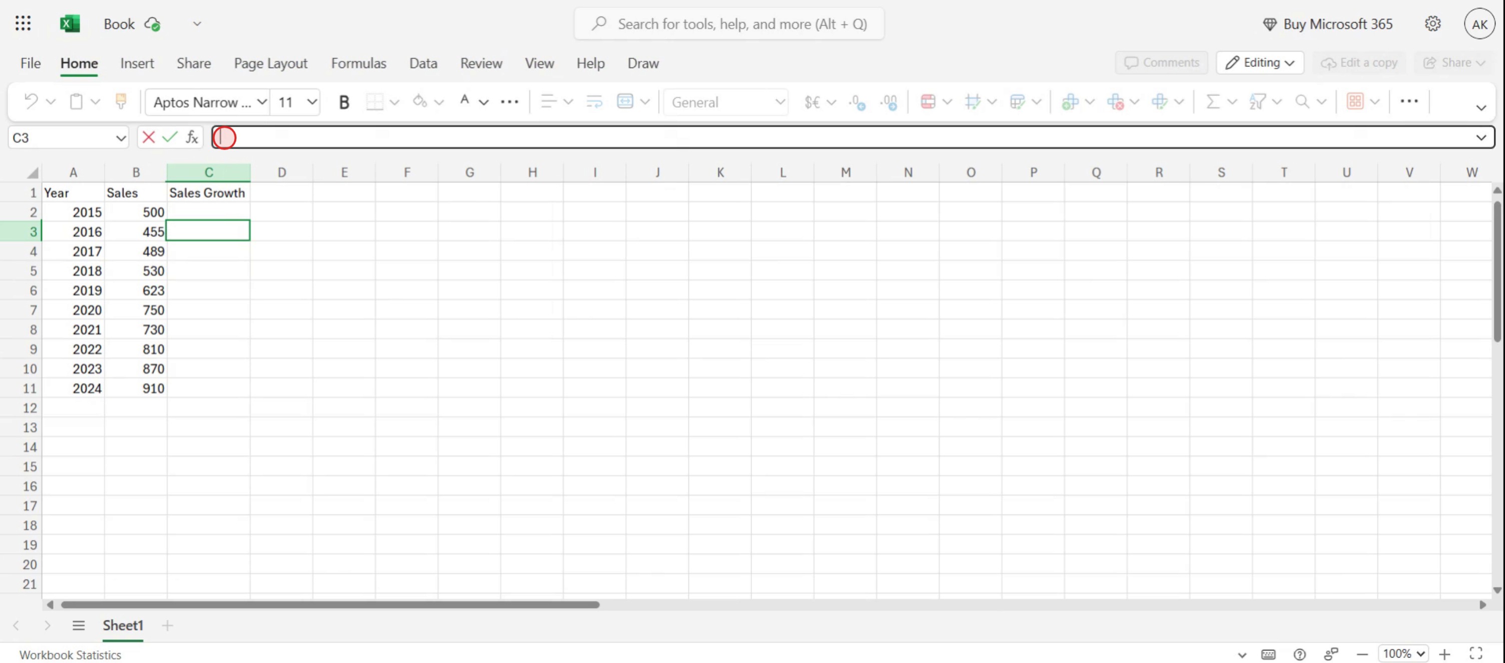Confirm entry with green checkmark
Image resolution: width=1505 pixels, height=663 pixels.
click(x=170, y=137)
